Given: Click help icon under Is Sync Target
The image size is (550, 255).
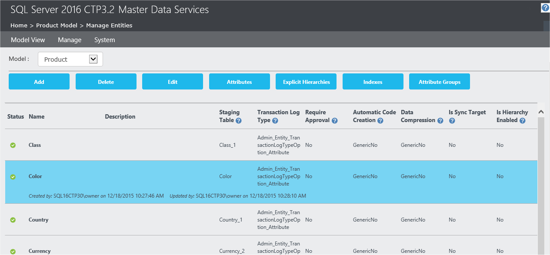Looking at the screenshot, I should [x=452, y=121].
